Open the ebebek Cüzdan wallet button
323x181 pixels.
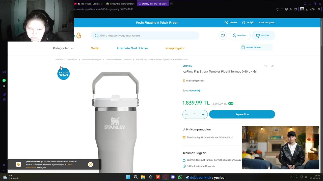(257, 47)
